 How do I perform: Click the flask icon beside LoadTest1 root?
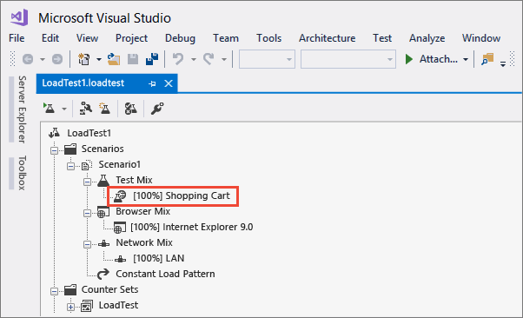[55, 133]
